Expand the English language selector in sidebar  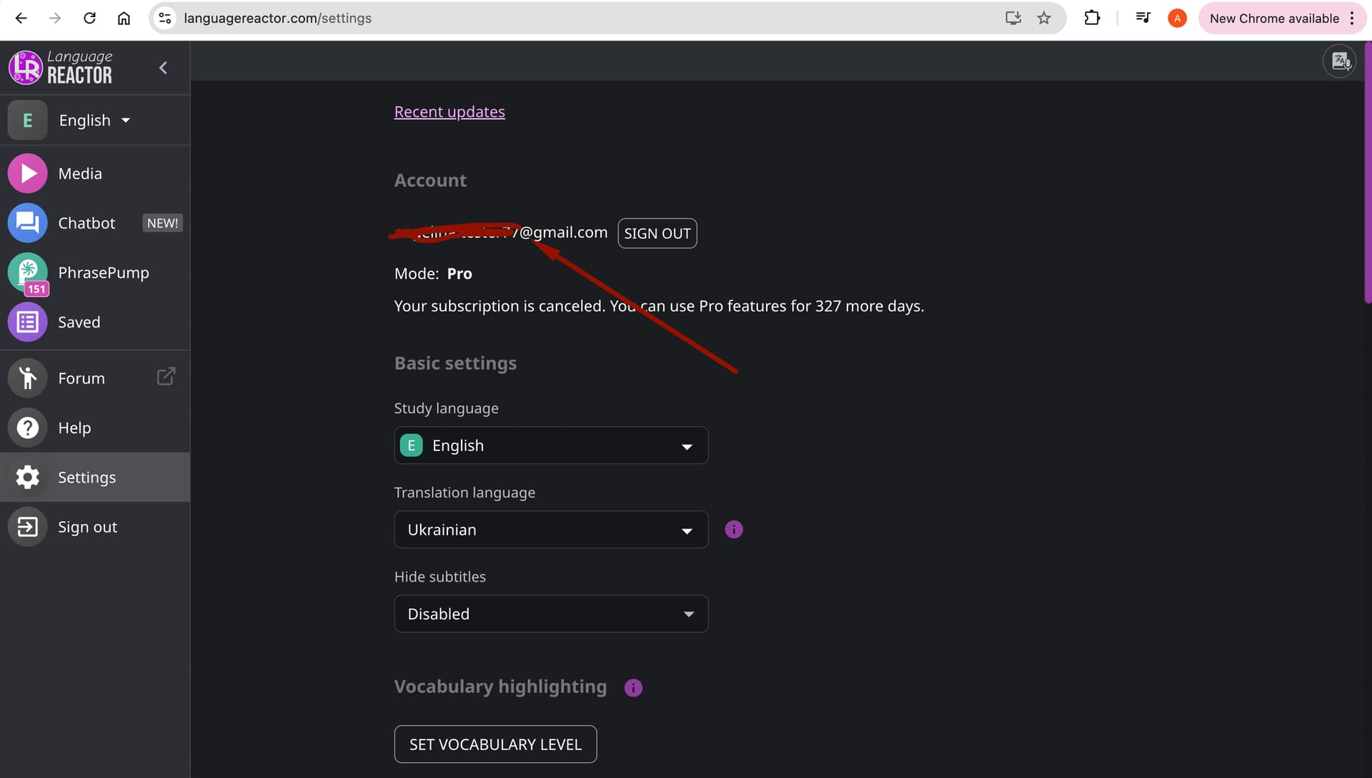click(94, 120)
